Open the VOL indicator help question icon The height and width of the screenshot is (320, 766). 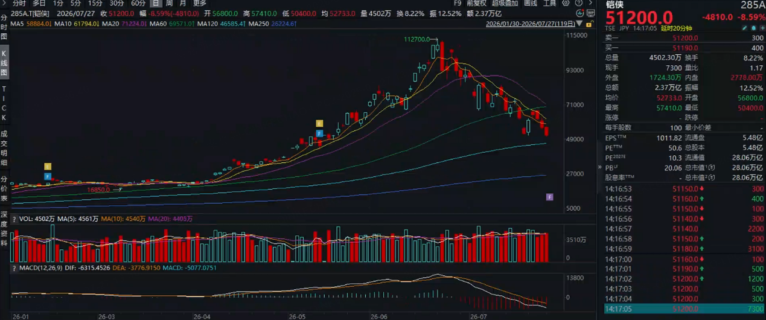pyautogui.click(x=13, y=219)
